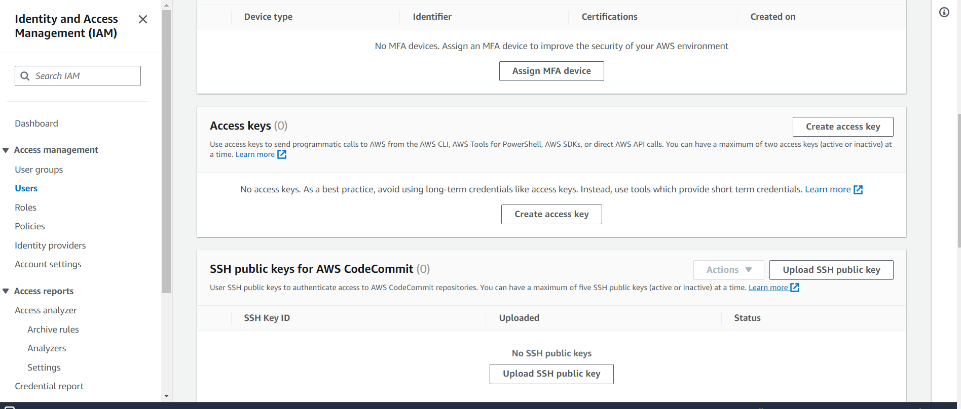Open the info panel icon at top right
961x409 pixels.
tap(944, 12)
